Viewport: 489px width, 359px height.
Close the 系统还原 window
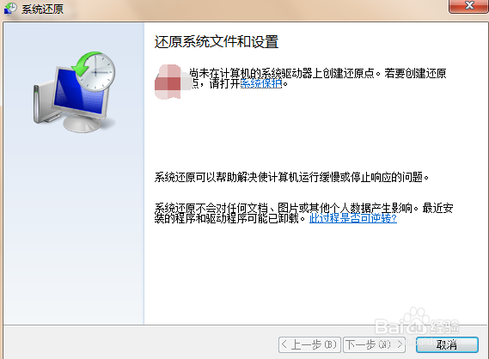pos(468,6)
